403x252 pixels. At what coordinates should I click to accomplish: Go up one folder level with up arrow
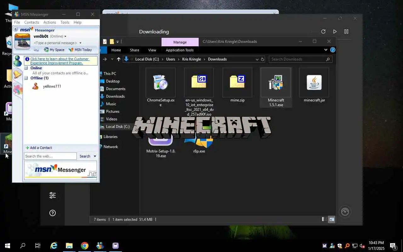point(118,59)
